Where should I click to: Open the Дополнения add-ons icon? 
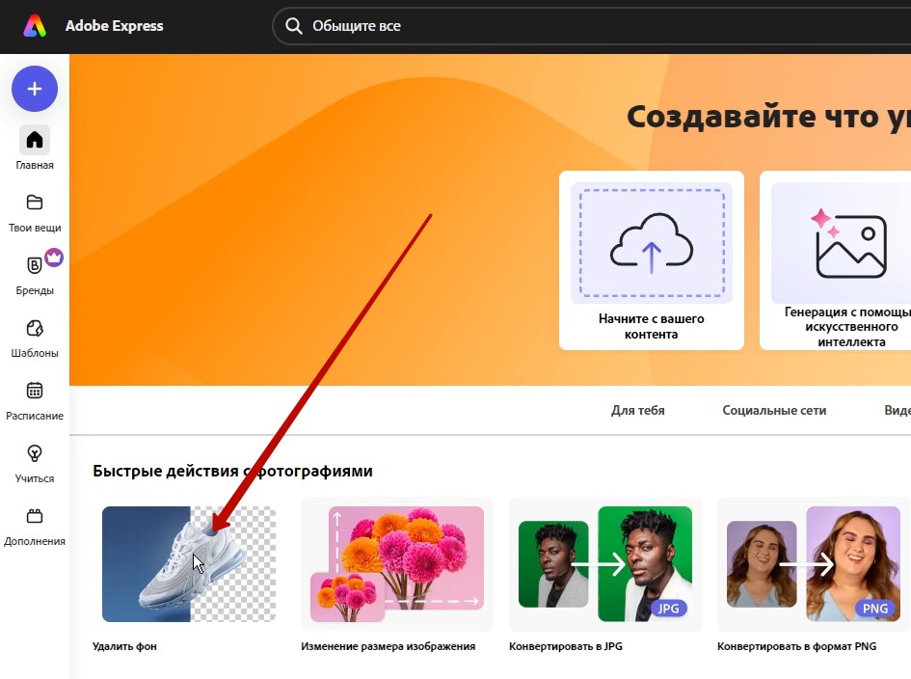(35, 516)
